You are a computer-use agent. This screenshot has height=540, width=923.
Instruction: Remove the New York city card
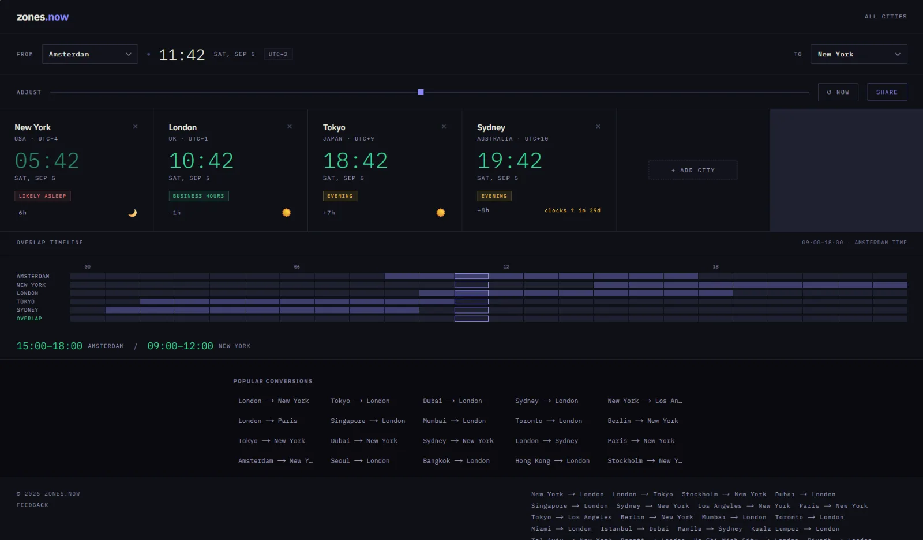tap(136, 127)
